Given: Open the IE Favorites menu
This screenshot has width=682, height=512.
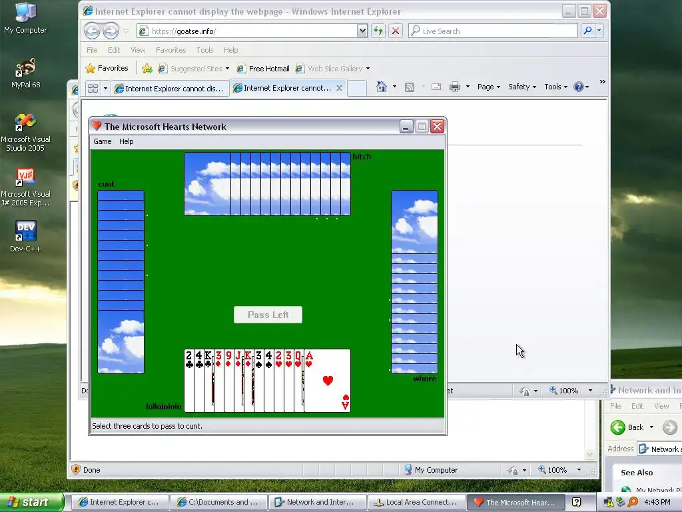Looking at the screenshot, I should point(170,50).
